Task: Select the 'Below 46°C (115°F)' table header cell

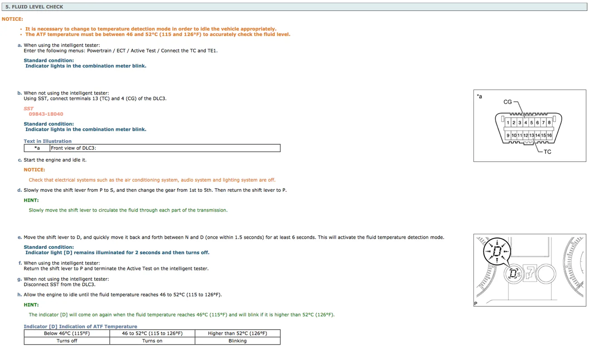Action: click(67, 333)
